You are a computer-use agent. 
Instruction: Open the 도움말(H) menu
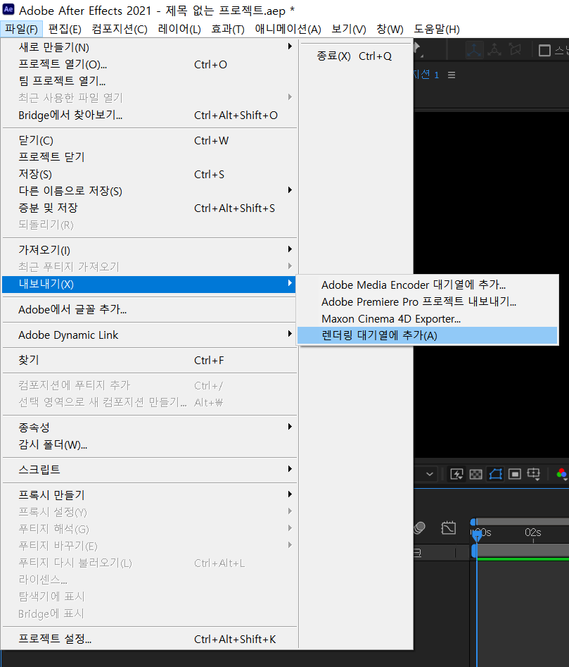point(437,29)
